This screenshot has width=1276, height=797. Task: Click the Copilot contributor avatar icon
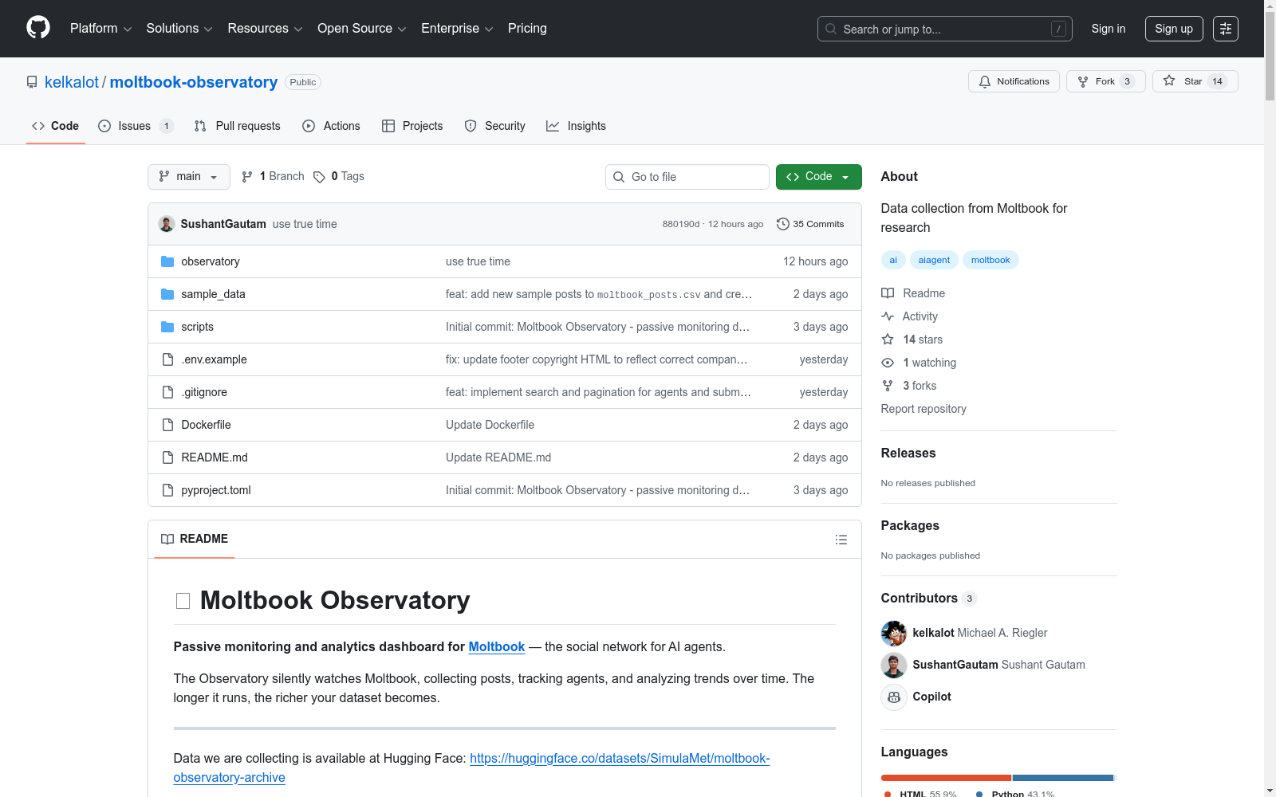tap(894, 697)
